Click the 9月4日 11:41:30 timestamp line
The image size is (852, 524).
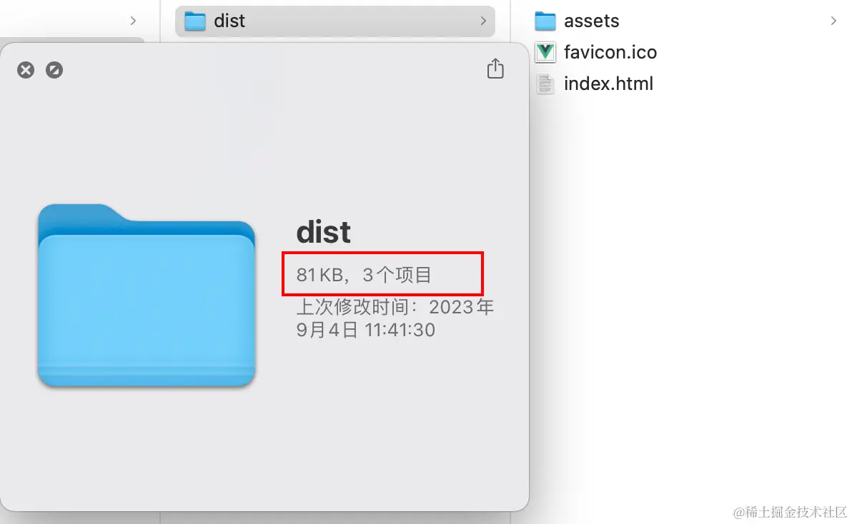pos(366,330)
